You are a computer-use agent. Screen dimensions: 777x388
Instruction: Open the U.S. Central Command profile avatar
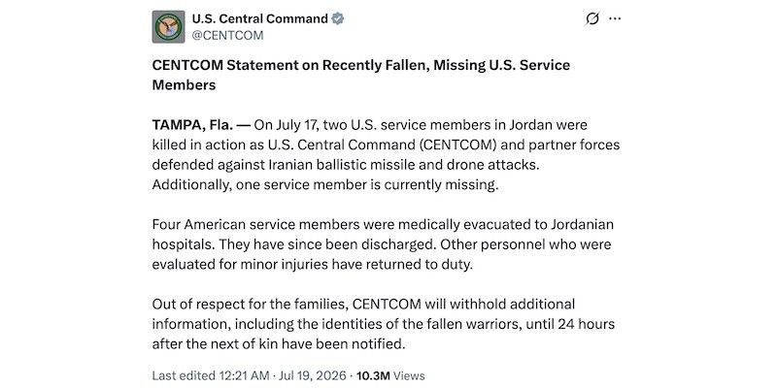click(x=168, y=27)
